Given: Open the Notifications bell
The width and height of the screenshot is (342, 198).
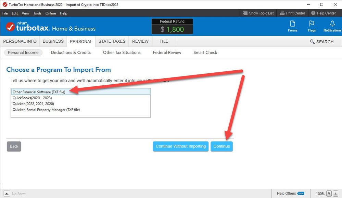Looking at the screenshot, I should (x=332, y=26).
